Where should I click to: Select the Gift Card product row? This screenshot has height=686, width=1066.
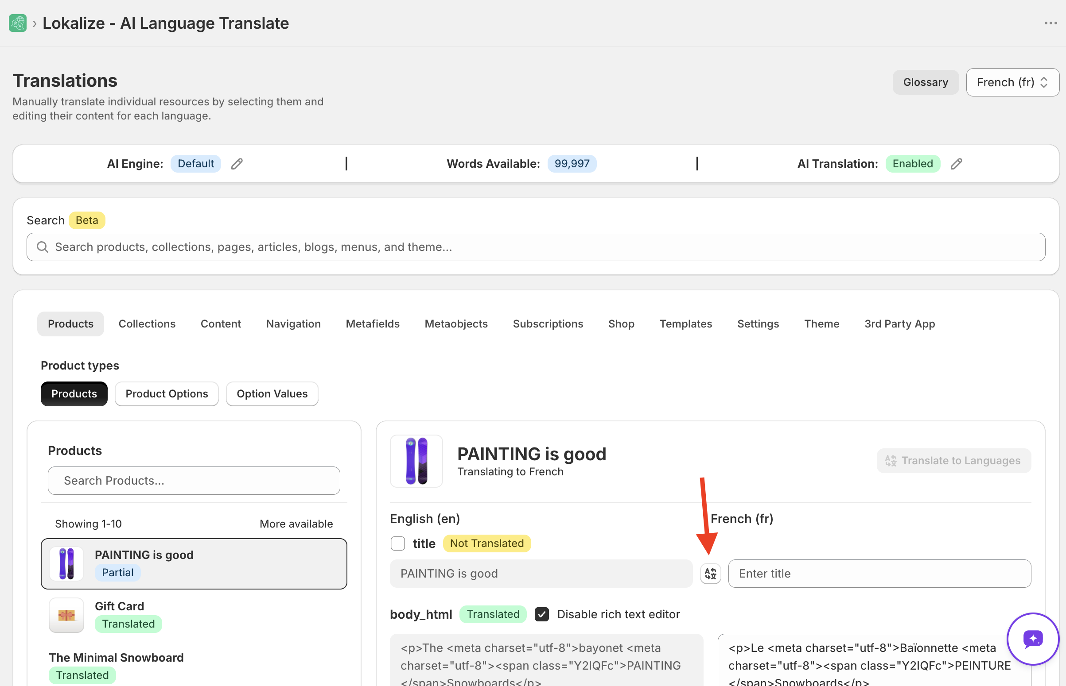(194, 615)
